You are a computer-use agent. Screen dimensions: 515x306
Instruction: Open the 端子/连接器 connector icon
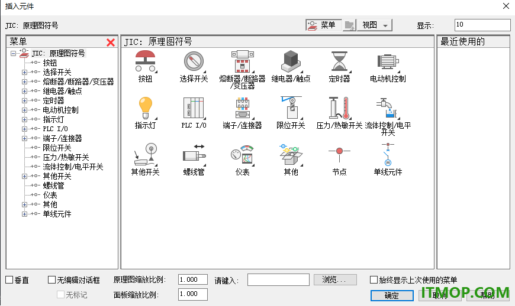[242, 108]
